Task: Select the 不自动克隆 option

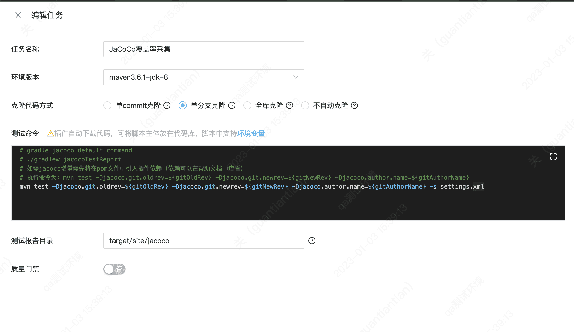Action: [x=305, y=105]
